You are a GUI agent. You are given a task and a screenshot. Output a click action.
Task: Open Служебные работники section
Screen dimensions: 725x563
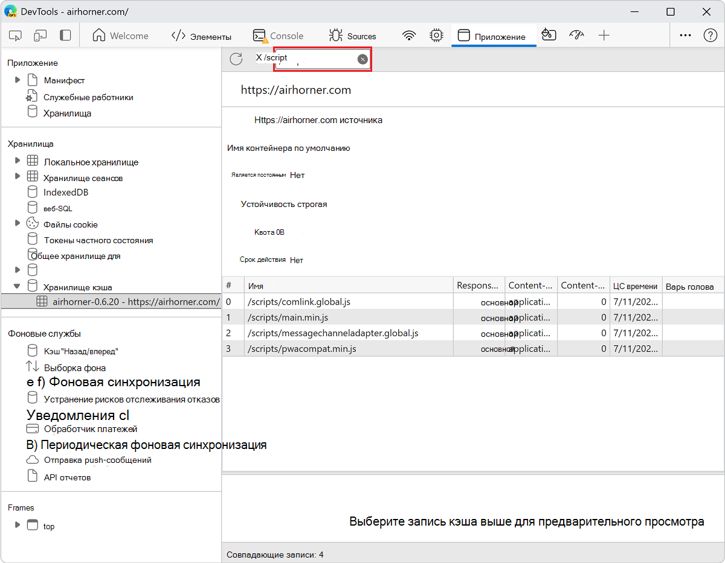pyautogui.click(x=88, y=97)
